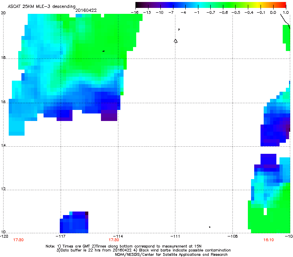Screen dimensions: 293x257
Task: Select the date label "20160422" under the title
Action: [x=86, y=10]
